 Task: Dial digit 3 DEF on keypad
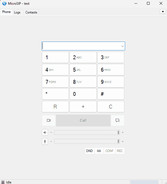click(x=111, y=57)
